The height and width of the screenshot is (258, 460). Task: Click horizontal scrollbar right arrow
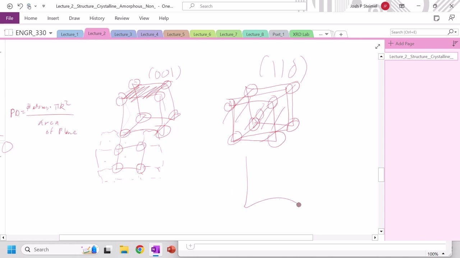pyautogui.click(x=375, y=238)
